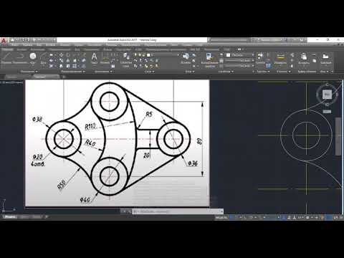
Task: Choose the Rotate tool in Редактирование panel
Action: point(68,55)
